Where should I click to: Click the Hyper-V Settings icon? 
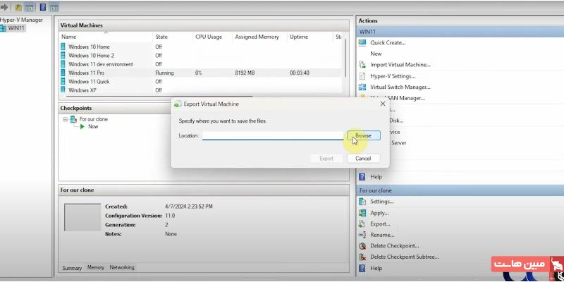tap(362, 76)
